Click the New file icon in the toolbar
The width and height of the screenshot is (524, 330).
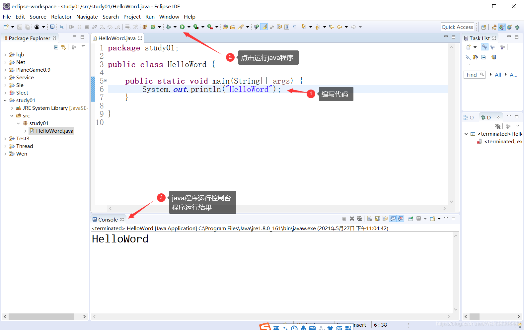(6, 27)
